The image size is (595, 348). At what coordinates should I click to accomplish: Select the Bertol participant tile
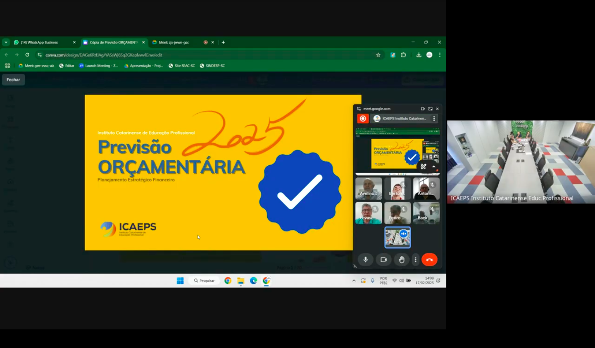coord(397,189)
